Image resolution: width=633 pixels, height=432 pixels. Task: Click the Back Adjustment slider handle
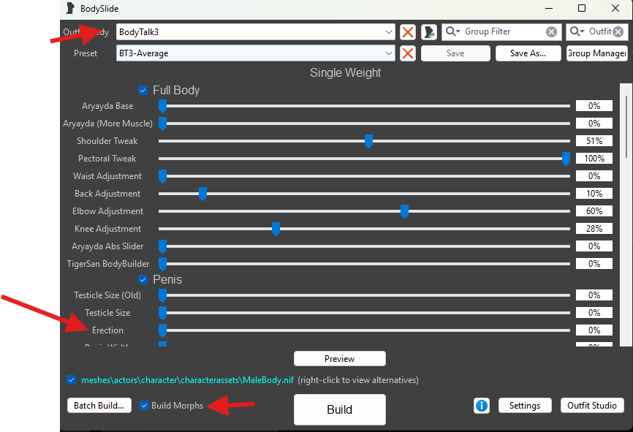click(x=202, y=194)
